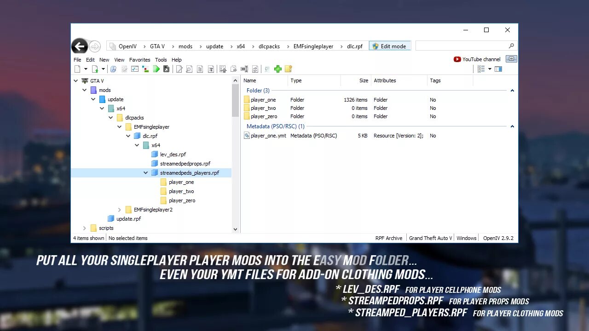Click the rename text cursor icon
The width and height of the screenshot is (589, 331).
pyautogui.click(x=245, y=69)
